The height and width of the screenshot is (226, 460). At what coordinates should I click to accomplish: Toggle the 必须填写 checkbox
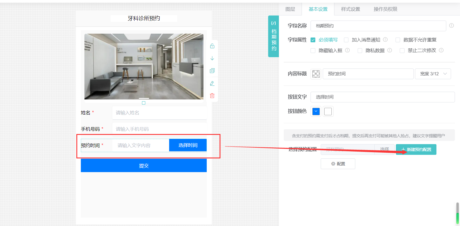(313, 40)
